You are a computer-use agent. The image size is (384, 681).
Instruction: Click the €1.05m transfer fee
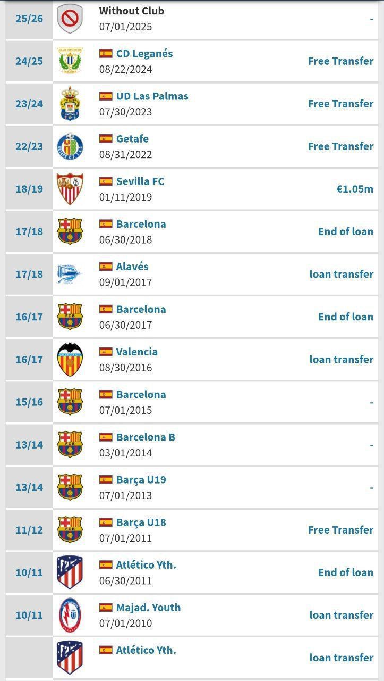(x=355, y=189)
